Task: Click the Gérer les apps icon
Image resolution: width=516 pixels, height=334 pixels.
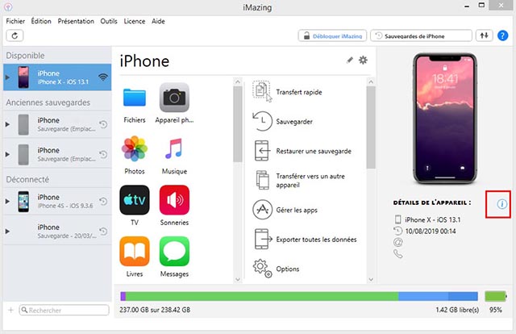Action: pyautogui.click(x=262, y=210)
